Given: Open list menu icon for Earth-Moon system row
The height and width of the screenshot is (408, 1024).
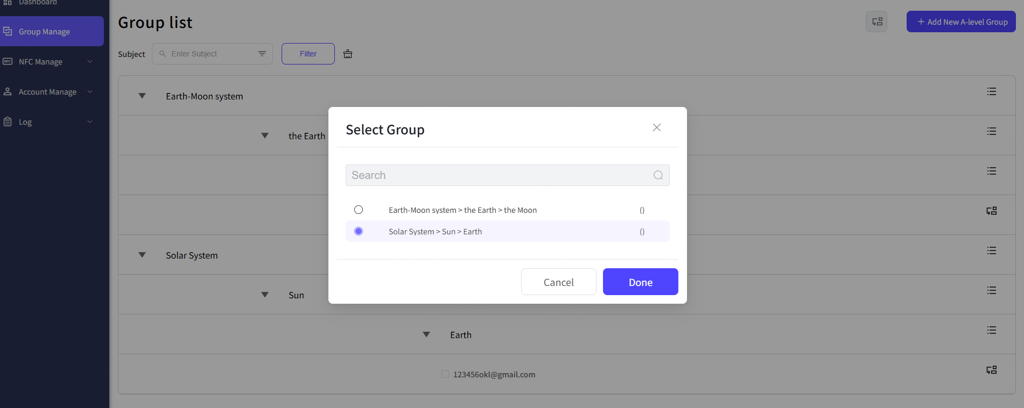Looking at the screenshot, I should pos(991,91).
